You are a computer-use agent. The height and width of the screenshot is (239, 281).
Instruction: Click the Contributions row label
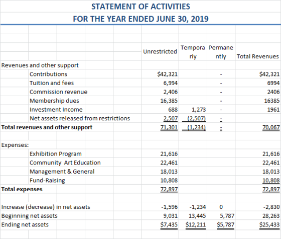[48, 74]
